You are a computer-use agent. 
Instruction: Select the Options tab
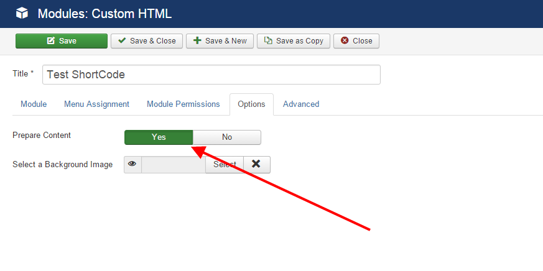(x=251, y=104)
